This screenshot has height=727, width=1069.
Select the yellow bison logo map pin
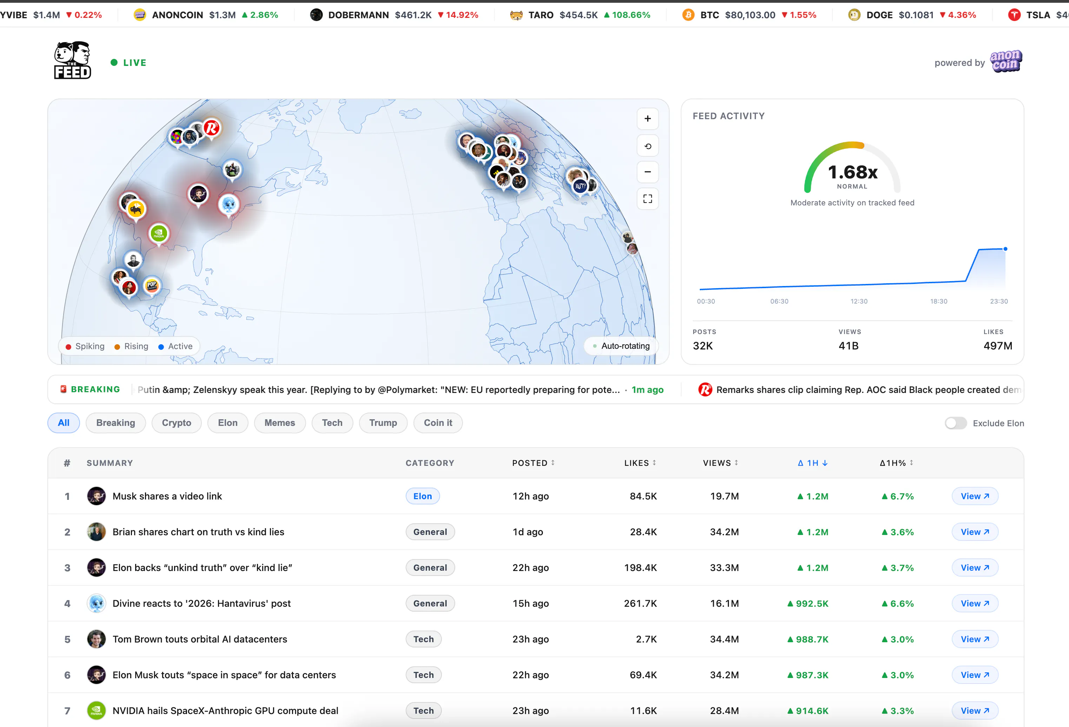click(136, 210)
